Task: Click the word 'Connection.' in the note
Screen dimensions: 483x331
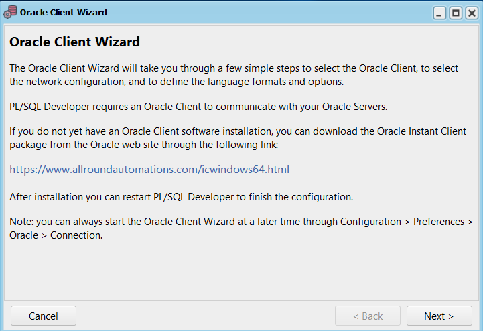Action: click(76, 235)
